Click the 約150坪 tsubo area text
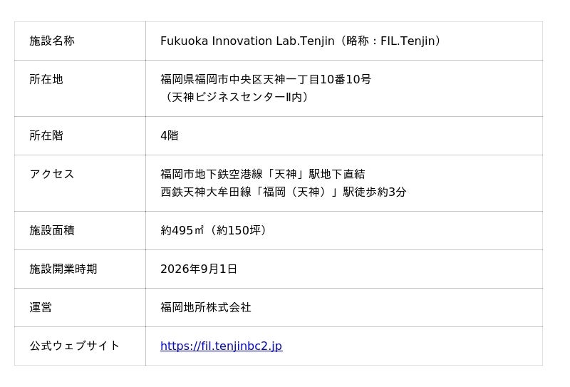Image resolution: width=570 pixels, height=387 pixels. (x=239, y=230)
